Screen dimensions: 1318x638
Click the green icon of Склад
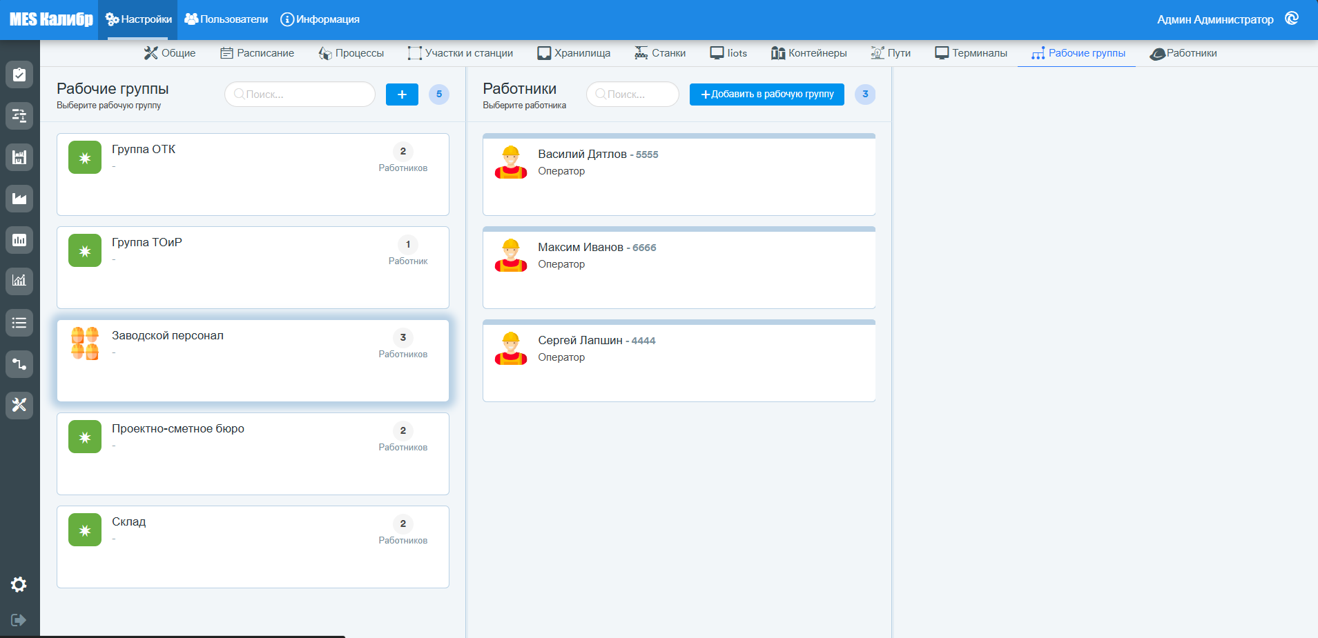tap(85, 530)
